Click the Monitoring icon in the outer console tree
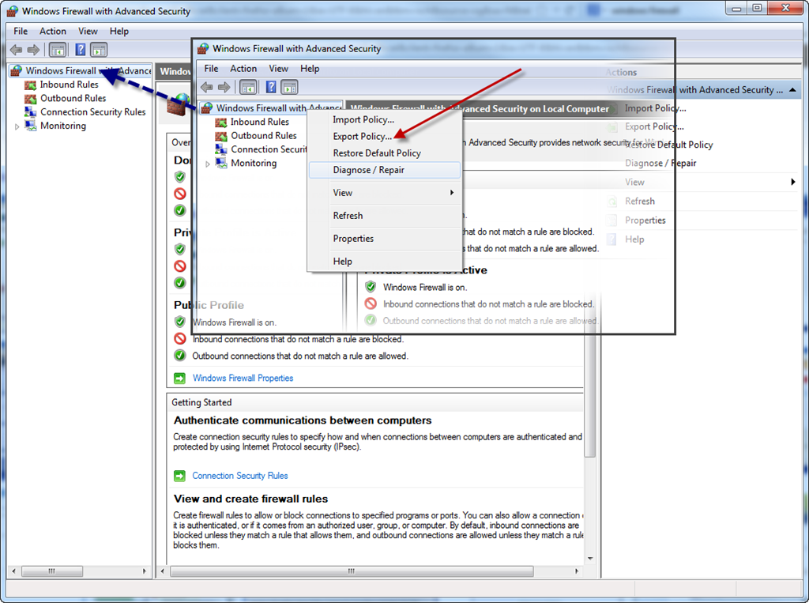 [31, 126]
